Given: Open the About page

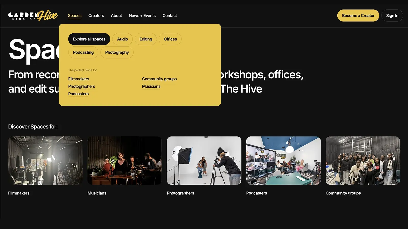Looking at the screenshot, I should coord(116,16).
